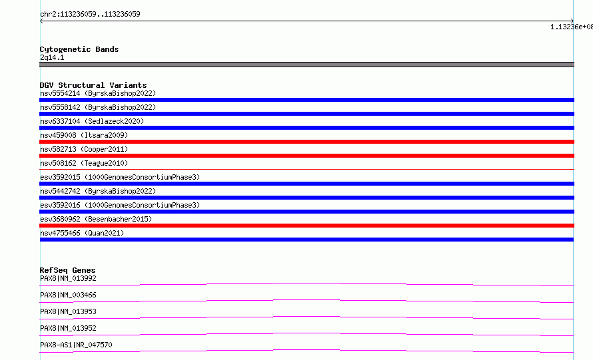Click the blue bar under nsv6337104

306,128
